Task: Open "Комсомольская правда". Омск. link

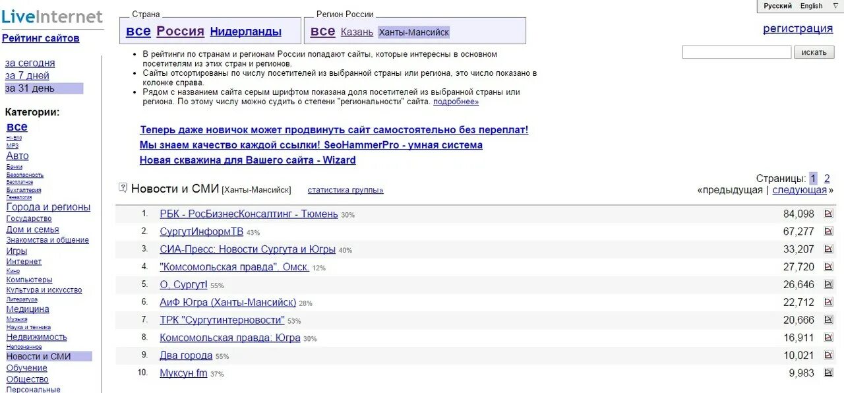Action: pos(234,267)
